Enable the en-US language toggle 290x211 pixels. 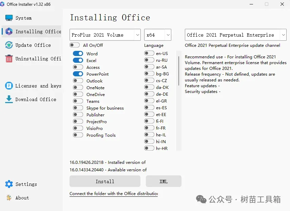pyautogui.click(x=149, y=53)
